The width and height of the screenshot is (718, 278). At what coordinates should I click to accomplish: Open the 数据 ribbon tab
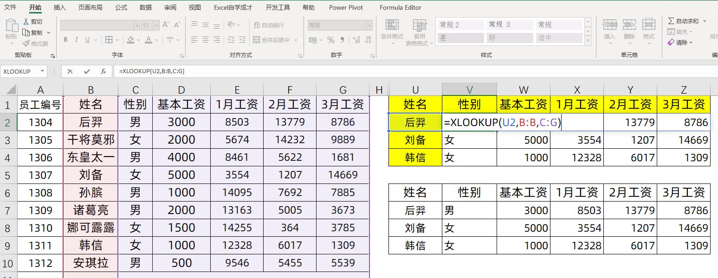[145, 7]
